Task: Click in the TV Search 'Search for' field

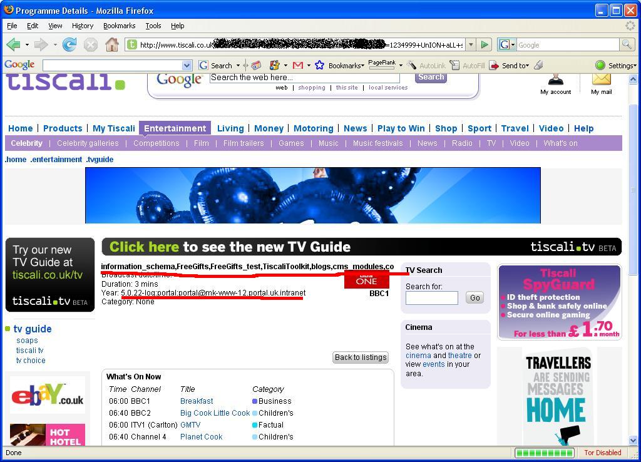Action: pyautogui.click(x=432, y=297)
